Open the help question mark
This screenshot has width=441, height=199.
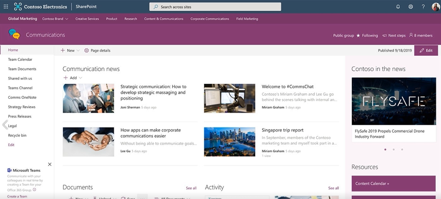423,7
